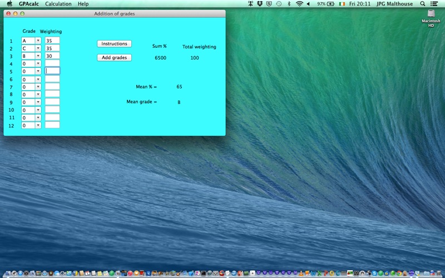Click empty weighting field for row 8
Screen dimensions: 445x278
pos(52,94)
